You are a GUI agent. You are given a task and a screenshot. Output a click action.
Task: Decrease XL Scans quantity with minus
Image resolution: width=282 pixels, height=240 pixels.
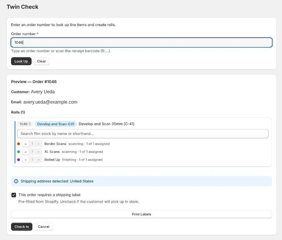coord(26,152)
